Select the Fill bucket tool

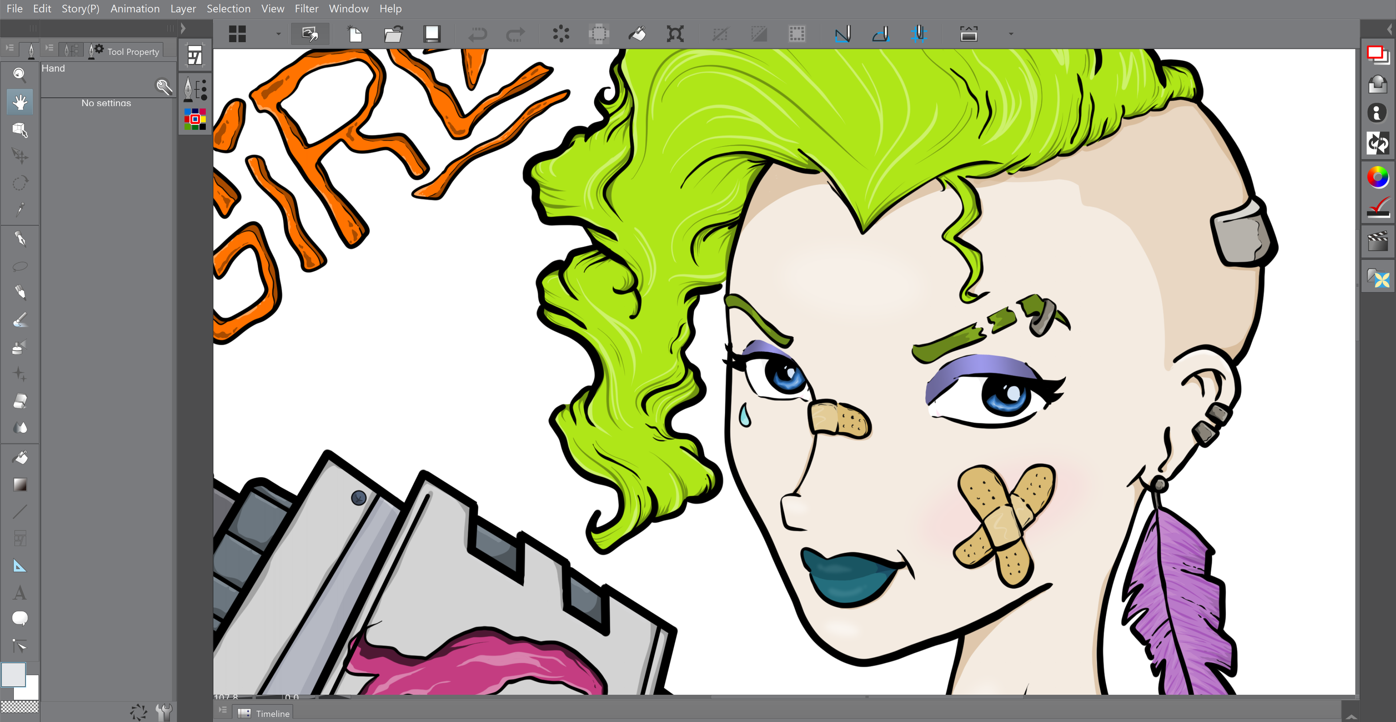tap(20, 458)
